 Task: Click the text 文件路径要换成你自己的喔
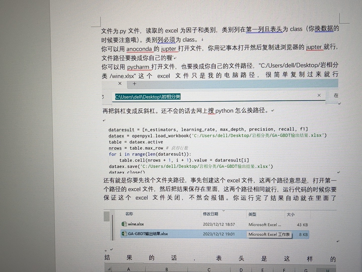tap(137, 58)
